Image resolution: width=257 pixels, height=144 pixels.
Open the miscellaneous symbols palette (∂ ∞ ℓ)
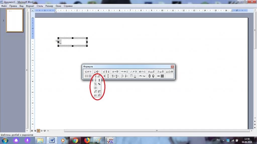pos(151,72)
